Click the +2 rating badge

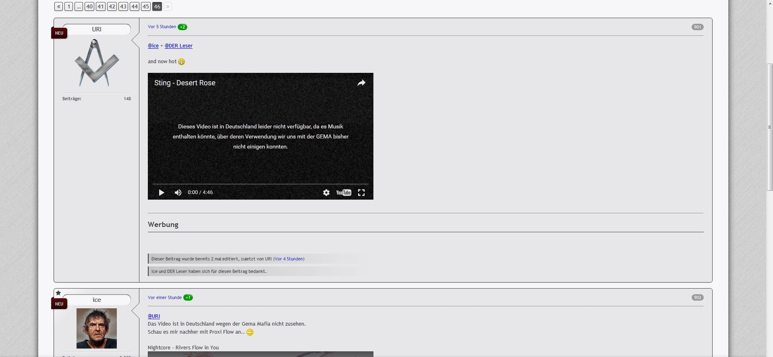(x=182, y=27)
